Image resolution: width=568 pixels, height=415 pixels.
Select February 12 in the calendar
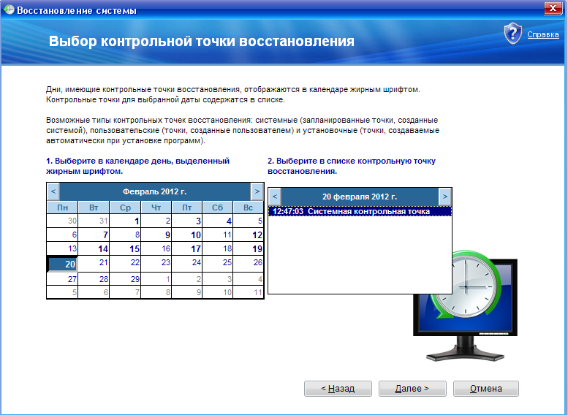tap(248, 235)
